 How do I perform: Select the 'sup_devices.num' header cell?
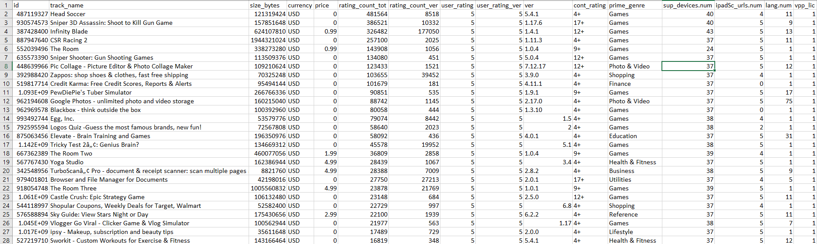pyautogui.click(x=688, y=5)
